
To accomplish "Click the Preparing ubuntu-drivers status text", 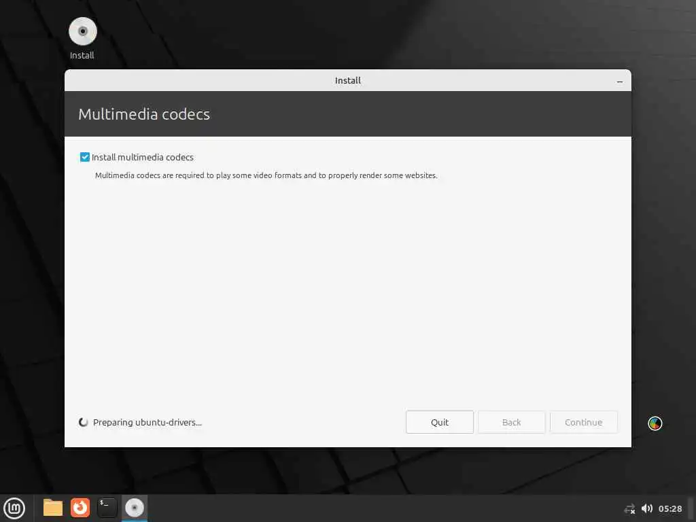I will pos(147,423).
